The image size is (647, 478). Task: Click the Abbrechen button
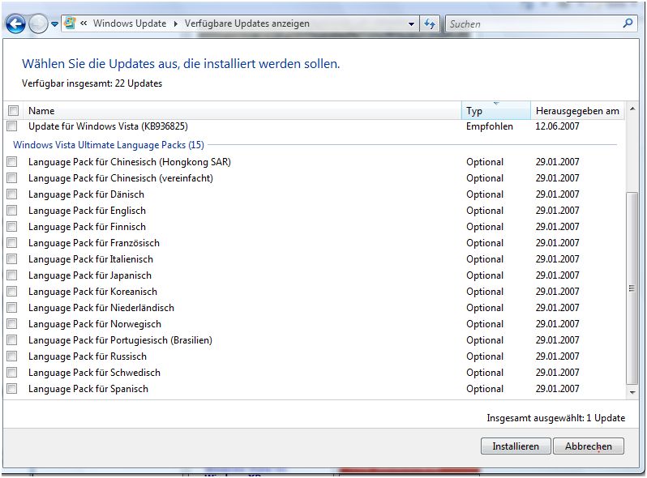click(x=589, y=446)
